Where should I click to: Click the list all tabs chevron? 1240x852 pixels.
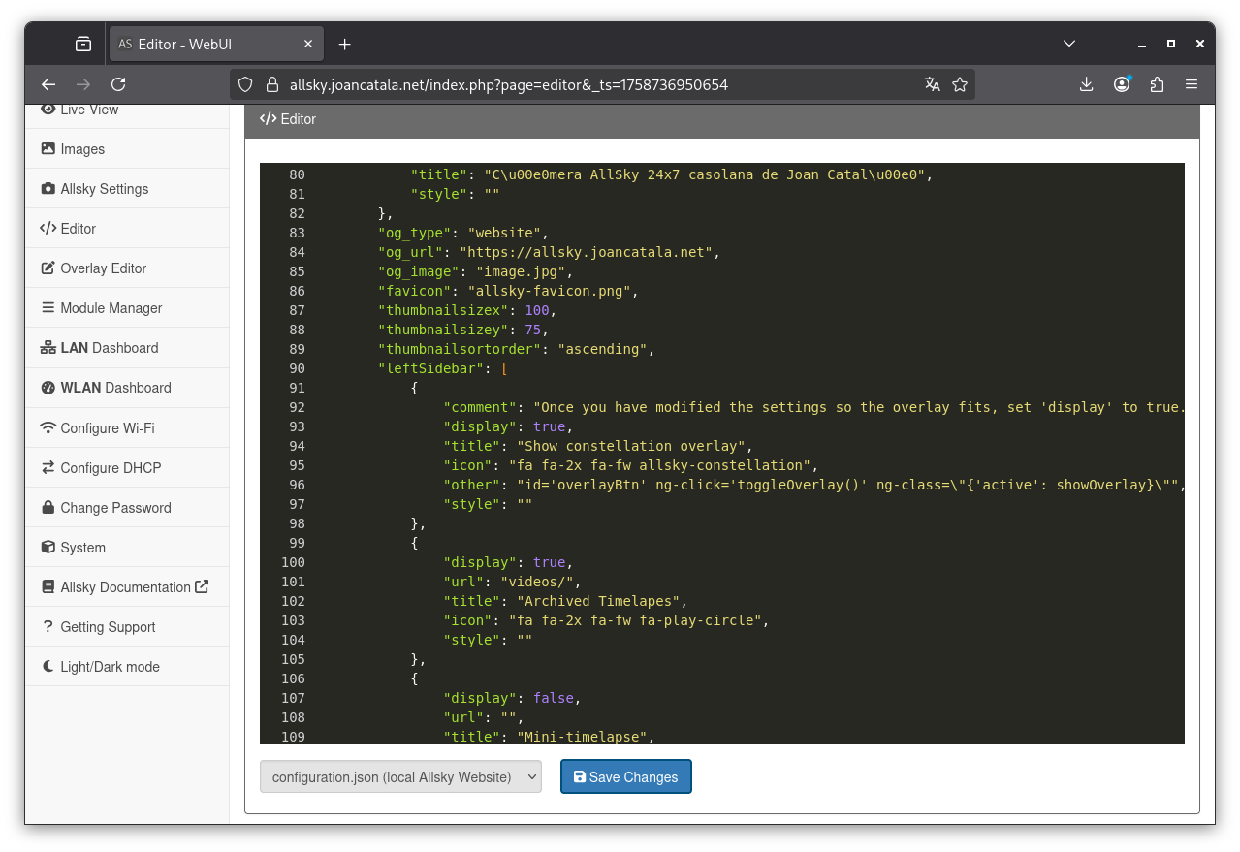[x=1069, y=44]
